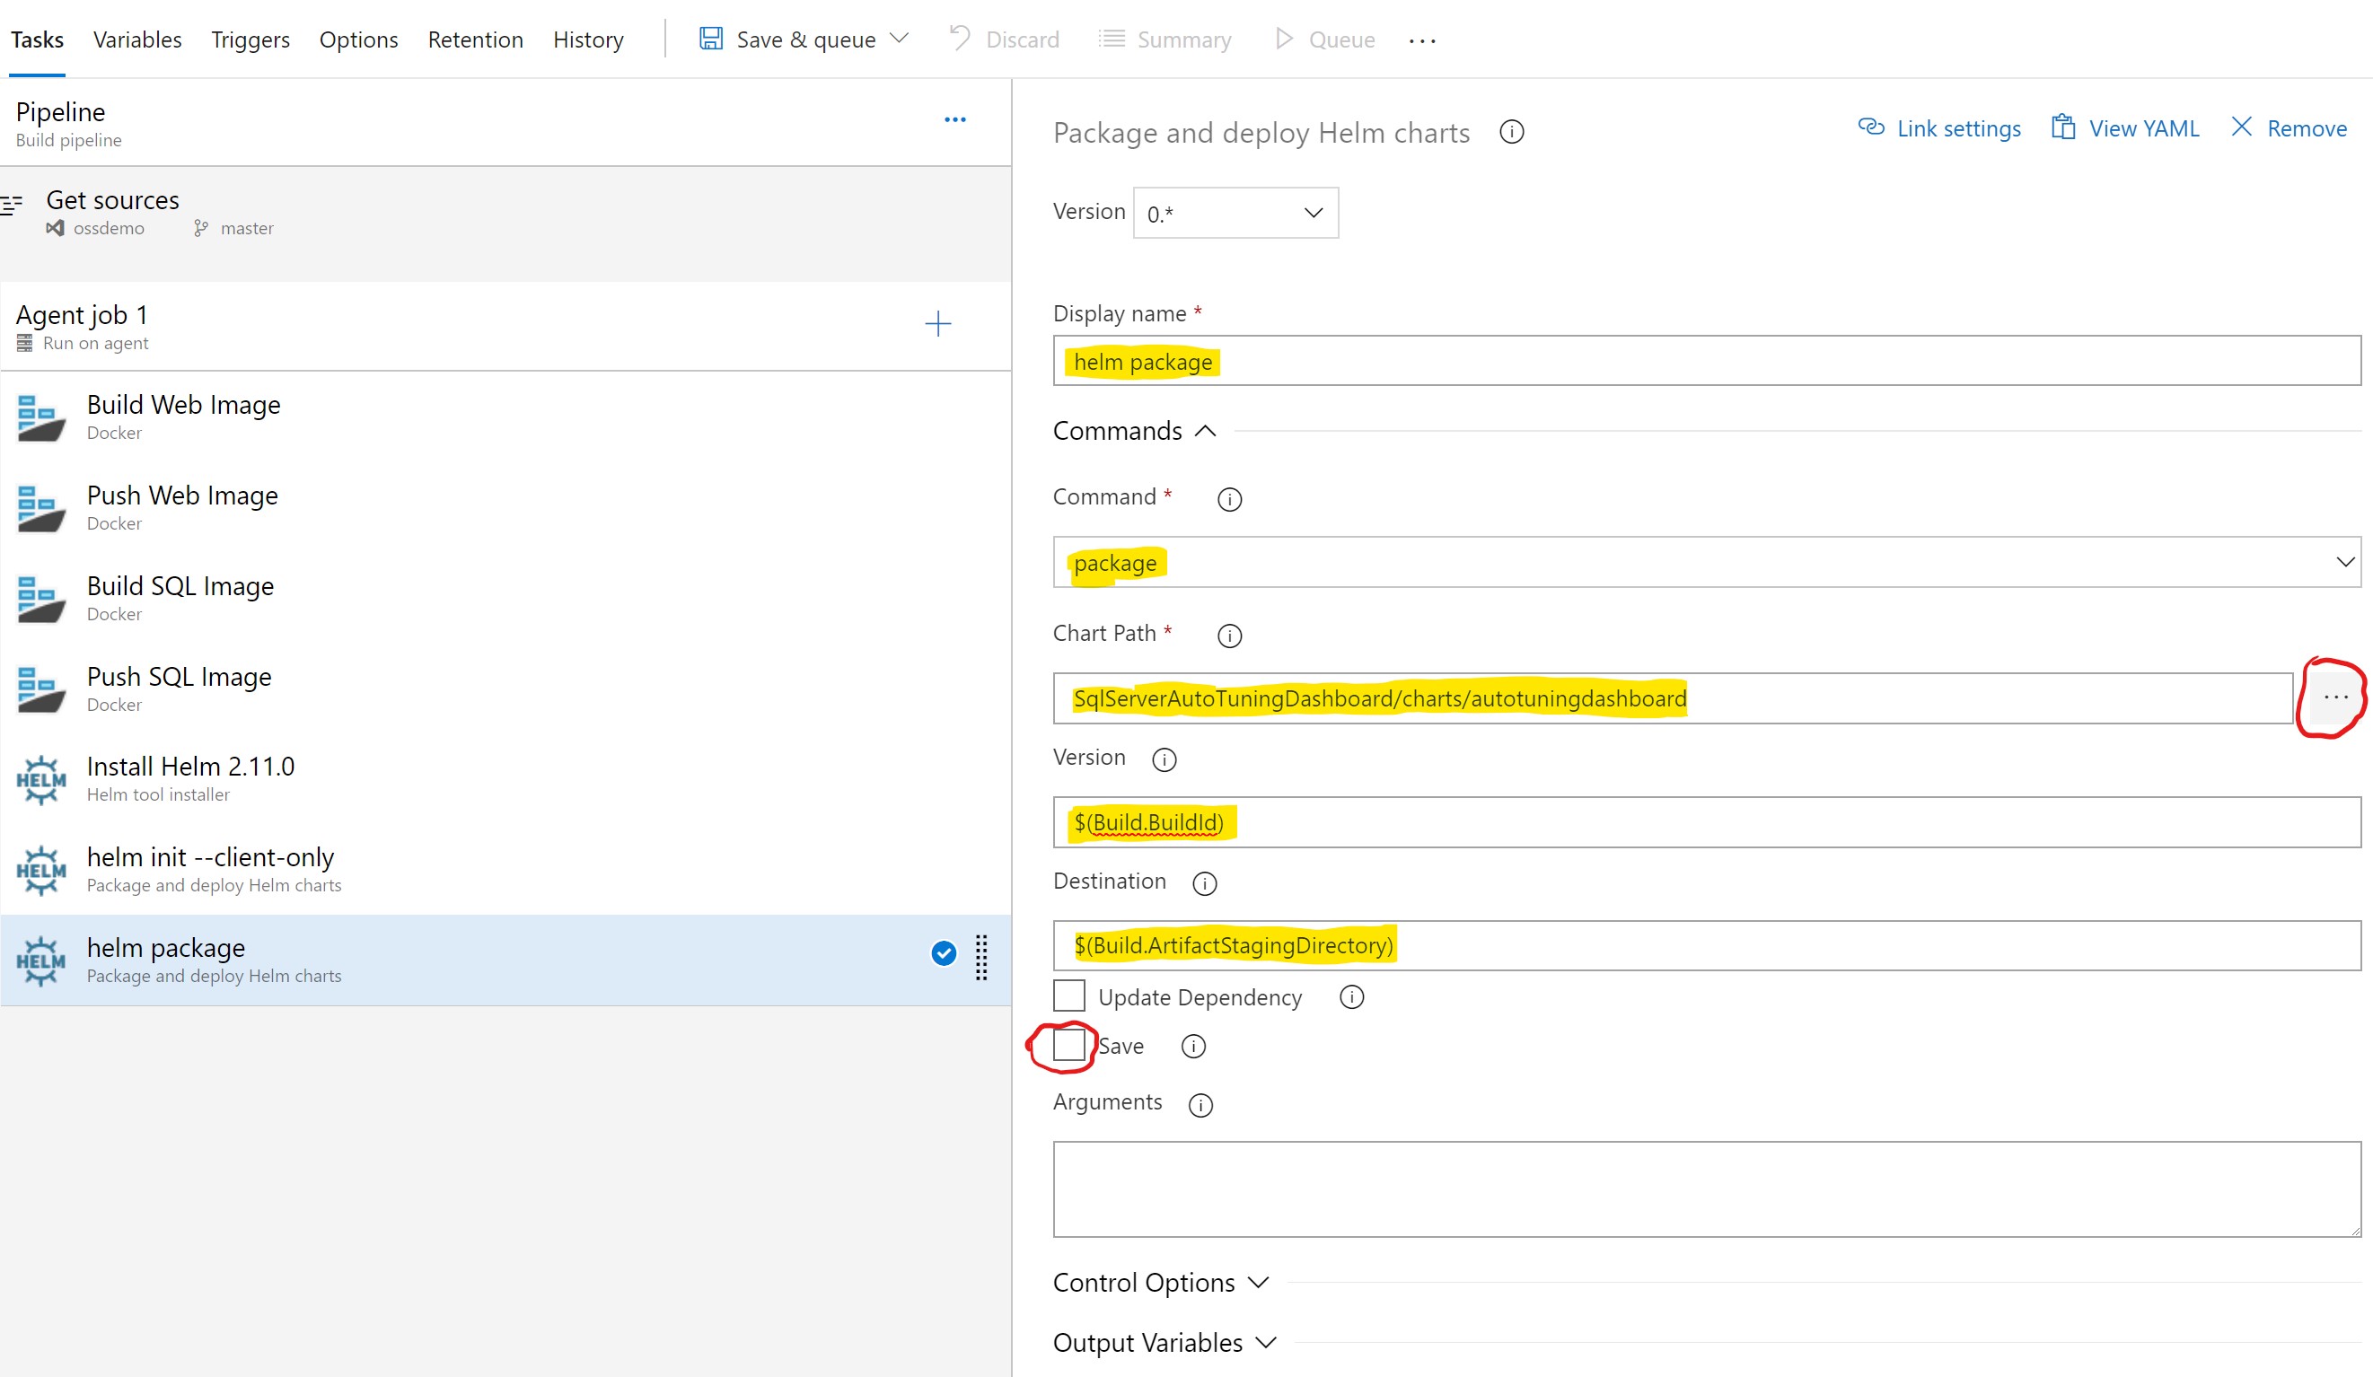This screenshot has height=1377, width=2373.
Task: Click the drag handle on the helm package task
Action: point(980,957)
